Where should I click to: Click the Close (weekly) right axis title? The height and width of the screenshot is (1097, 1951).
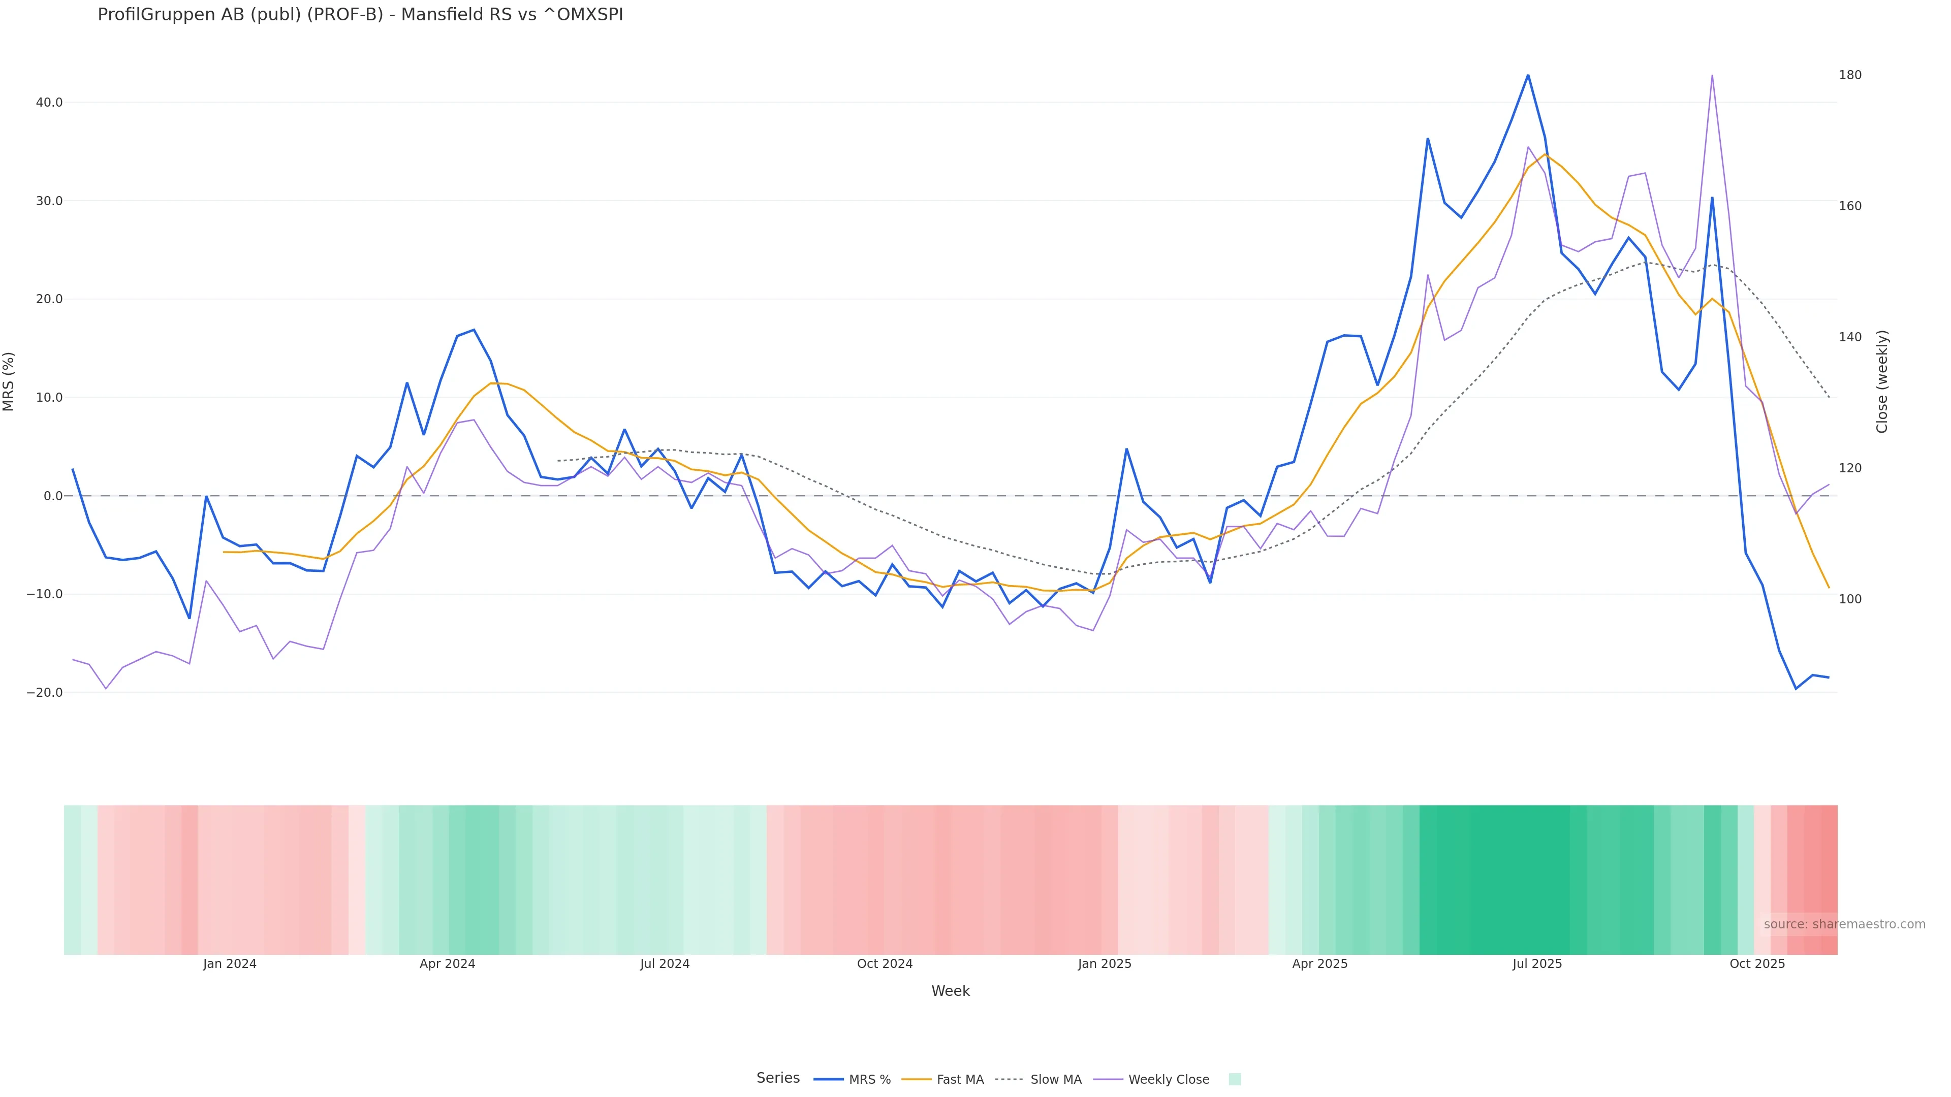coord(1882,381)
